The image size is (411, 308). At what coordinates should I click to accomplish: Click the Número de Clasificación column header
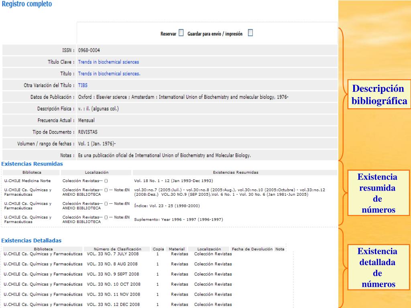118,249
